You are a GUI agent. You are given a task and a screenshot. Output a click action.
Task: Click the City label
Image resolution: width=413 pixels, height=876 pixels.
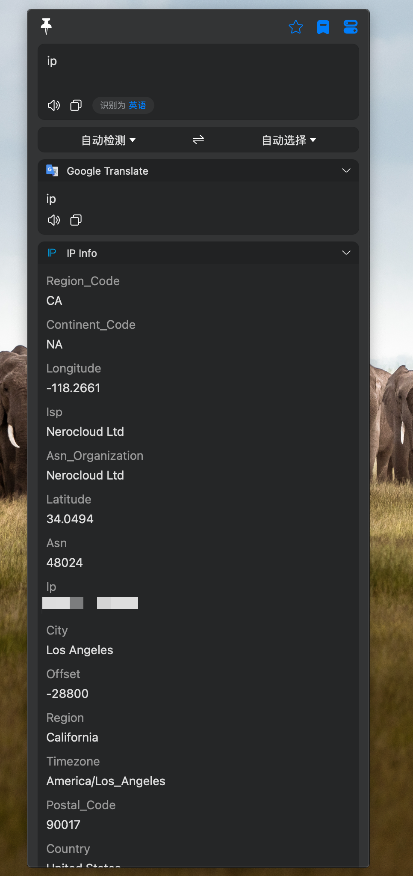(57, 630)
